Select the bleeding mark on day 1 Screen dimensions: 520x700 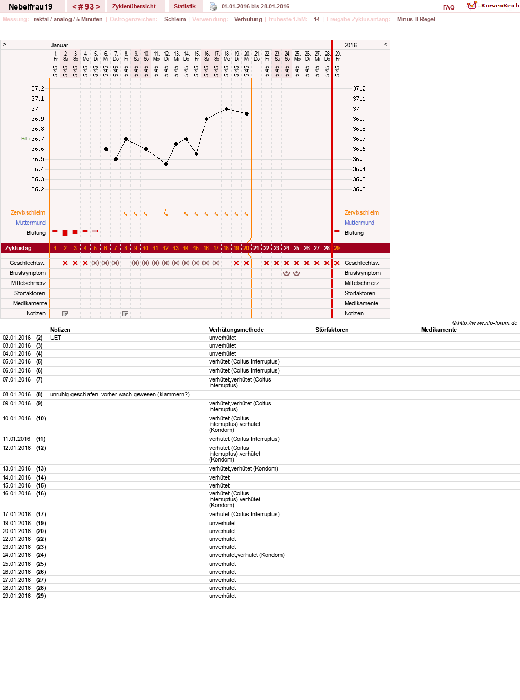coord(55,231)
